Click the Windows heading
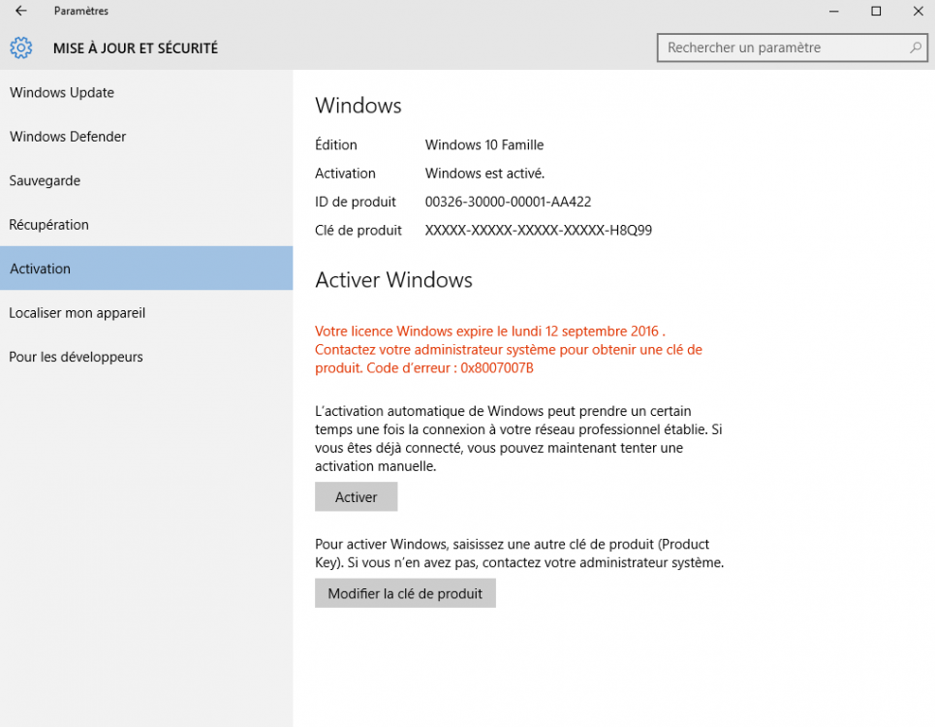The height and width of the screenshot is (727, 935). pyautogui.click(x=358, y=106)
